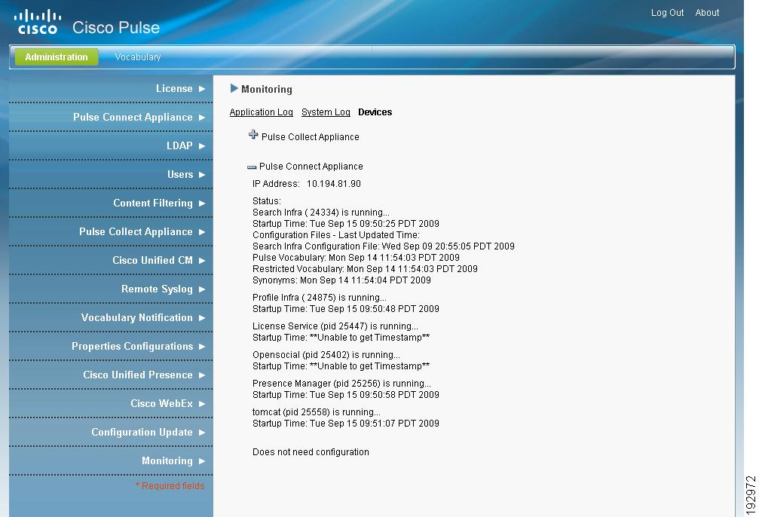
Task: Select the LDAP arrow icon
Action: 202,145
